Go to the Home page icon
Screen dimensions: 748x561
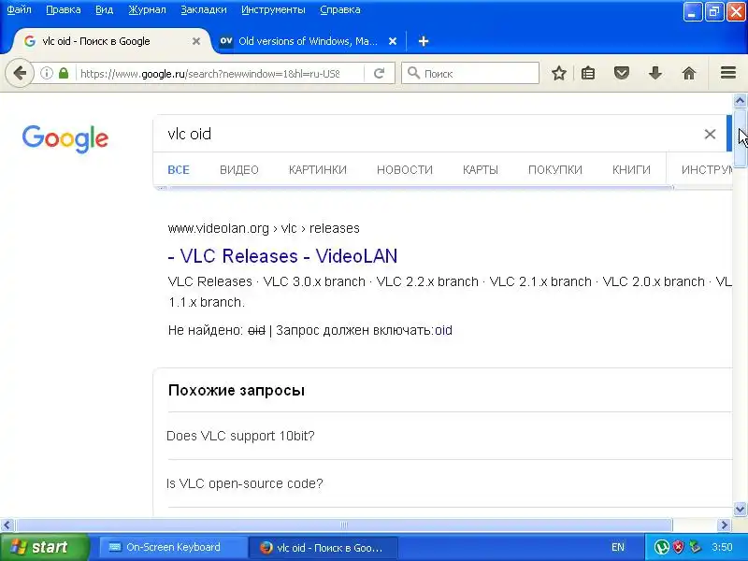click(x=689, y=74)
